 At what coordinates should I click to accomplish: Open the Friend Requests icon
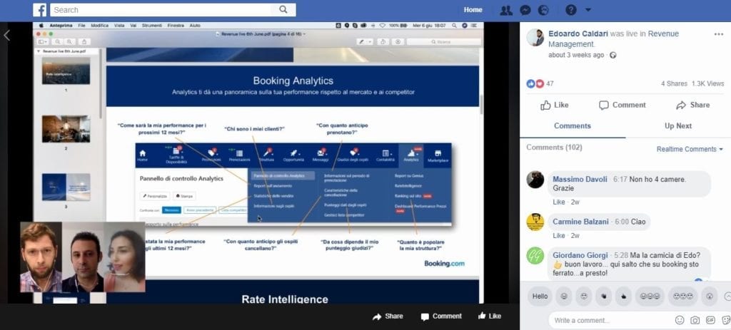point(506,10)
